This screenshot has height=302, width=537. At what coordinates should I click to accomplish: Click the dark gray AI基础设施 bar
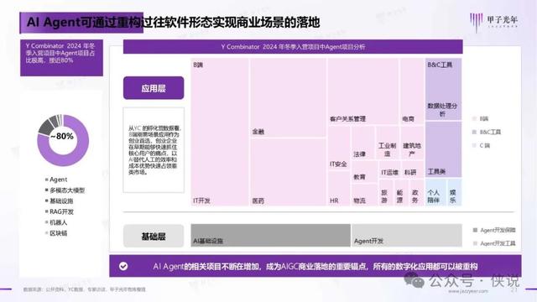click(270, 235)
